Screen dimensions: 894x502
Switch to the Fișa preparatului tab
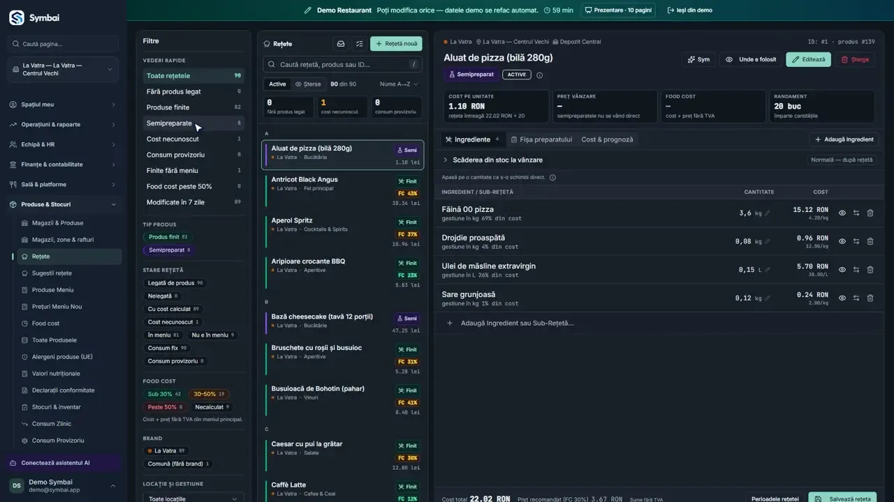click(541, 139)
